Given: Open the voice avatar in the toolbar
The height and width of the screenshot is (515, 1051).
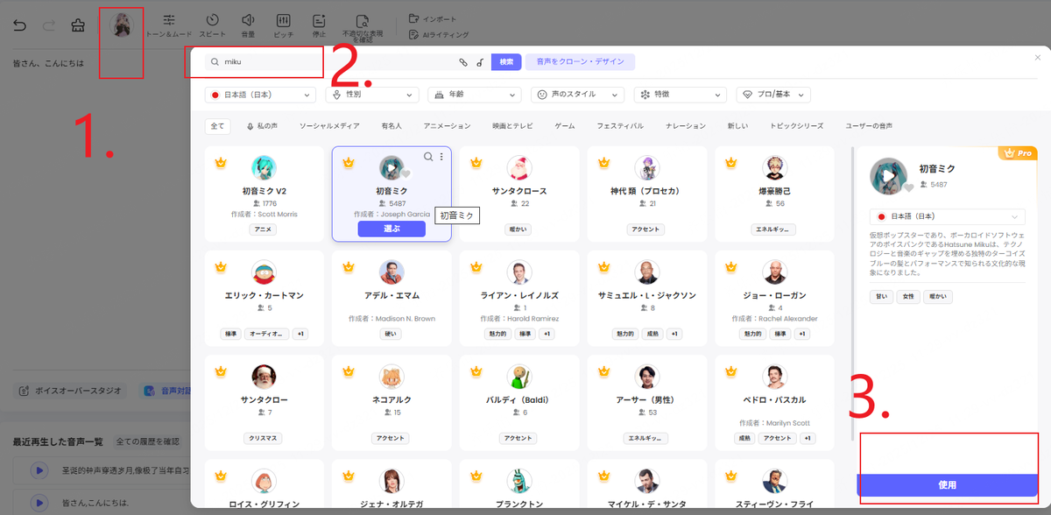Looking at the screenshot, I should [x=121, y=25].
